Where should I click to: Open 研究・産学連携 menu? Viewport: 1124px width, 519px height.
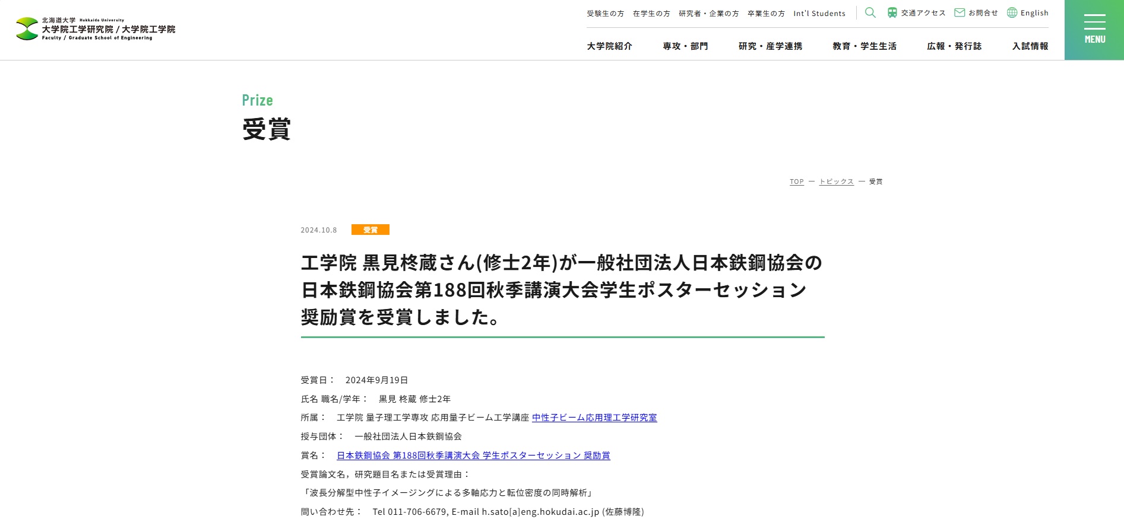(x=771, y=46)
